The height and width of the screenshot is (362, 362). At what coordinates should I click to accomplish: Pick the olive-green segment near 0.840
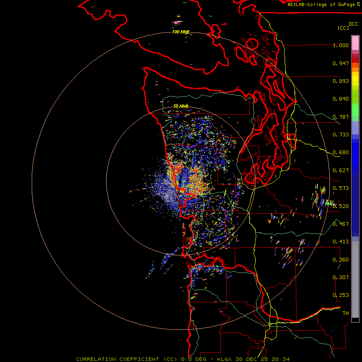tap(355, 97)
